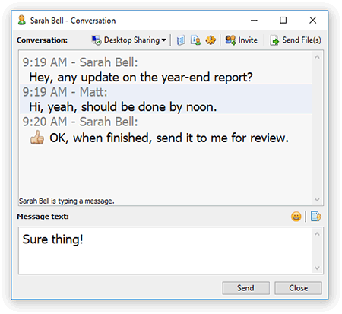Open the smiley emoticon picker
This screenshot has height=314, width=342.
(296, 217)
